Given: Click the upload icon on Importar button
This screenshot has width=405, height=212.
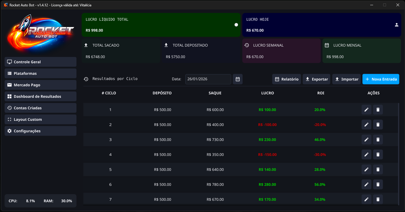Looking at the screenshot, I should pyautogui.click(x=338, y=79).
